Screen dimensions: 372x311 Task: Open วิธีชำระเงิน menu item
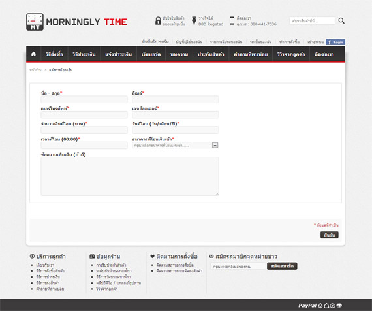pyautogui.click(x=84, y=54)
